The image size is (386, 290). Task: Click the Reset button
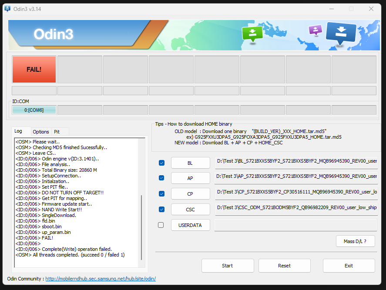284,265
